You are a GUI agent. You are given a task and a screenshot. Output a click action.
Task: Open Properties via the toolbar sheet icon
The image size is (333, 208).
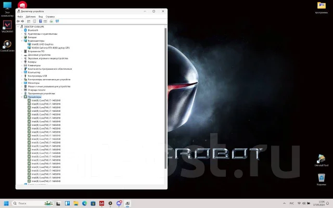[x=34, y=21]
